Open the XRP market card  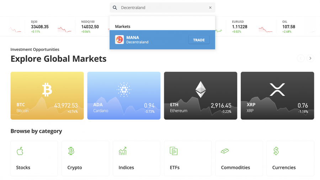[277, 96]
